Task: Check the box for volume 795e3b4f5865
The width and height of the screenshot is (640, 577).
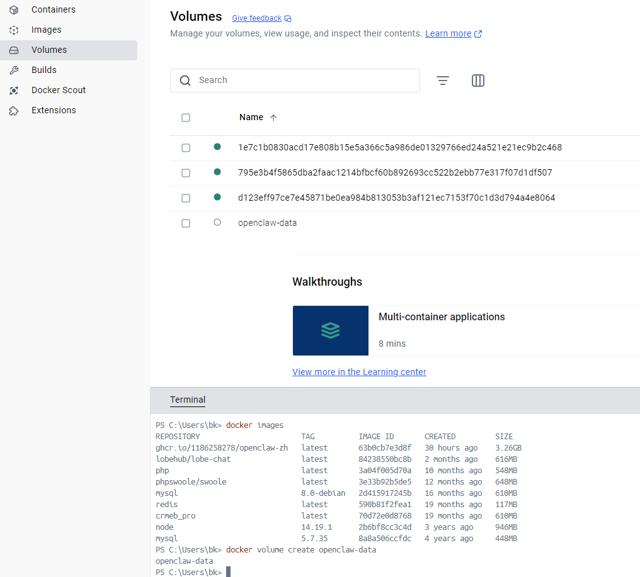Action: click(x=186, y=173)
